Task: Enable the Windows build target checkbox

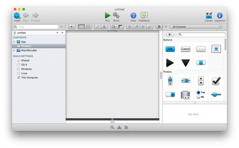Action: (18, 69)
